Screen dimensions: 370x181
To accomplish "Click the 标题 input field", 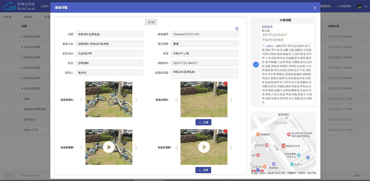I will 109,34.
